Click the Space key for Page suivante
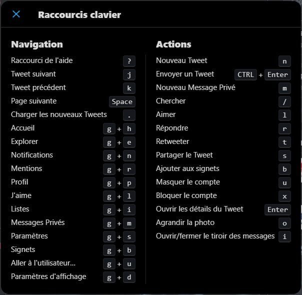This screenshot has height=295, width=302. [122, 101]
